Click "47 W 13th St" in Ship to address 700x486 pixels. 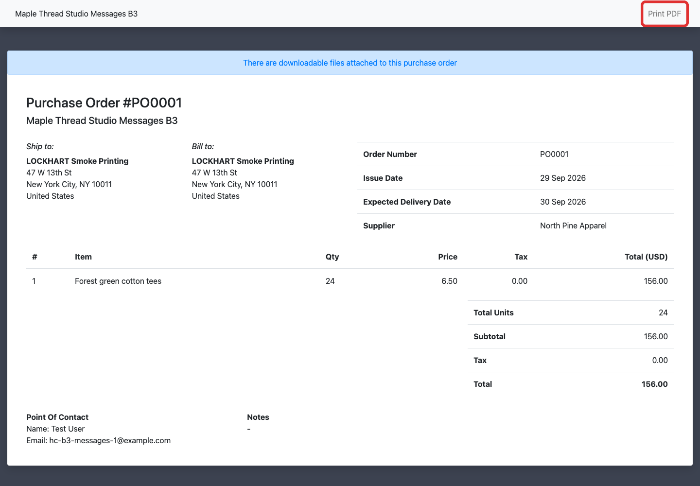pyautogui.click(x=49, y=173)
